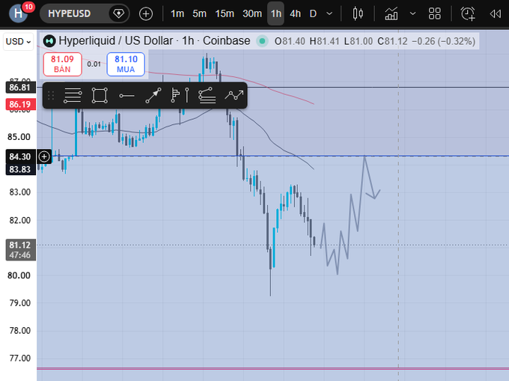This screenshot has width=509, height=381.
Task: Expand the indicators favorites dropdown arrow
Action: tap(412, 13)
